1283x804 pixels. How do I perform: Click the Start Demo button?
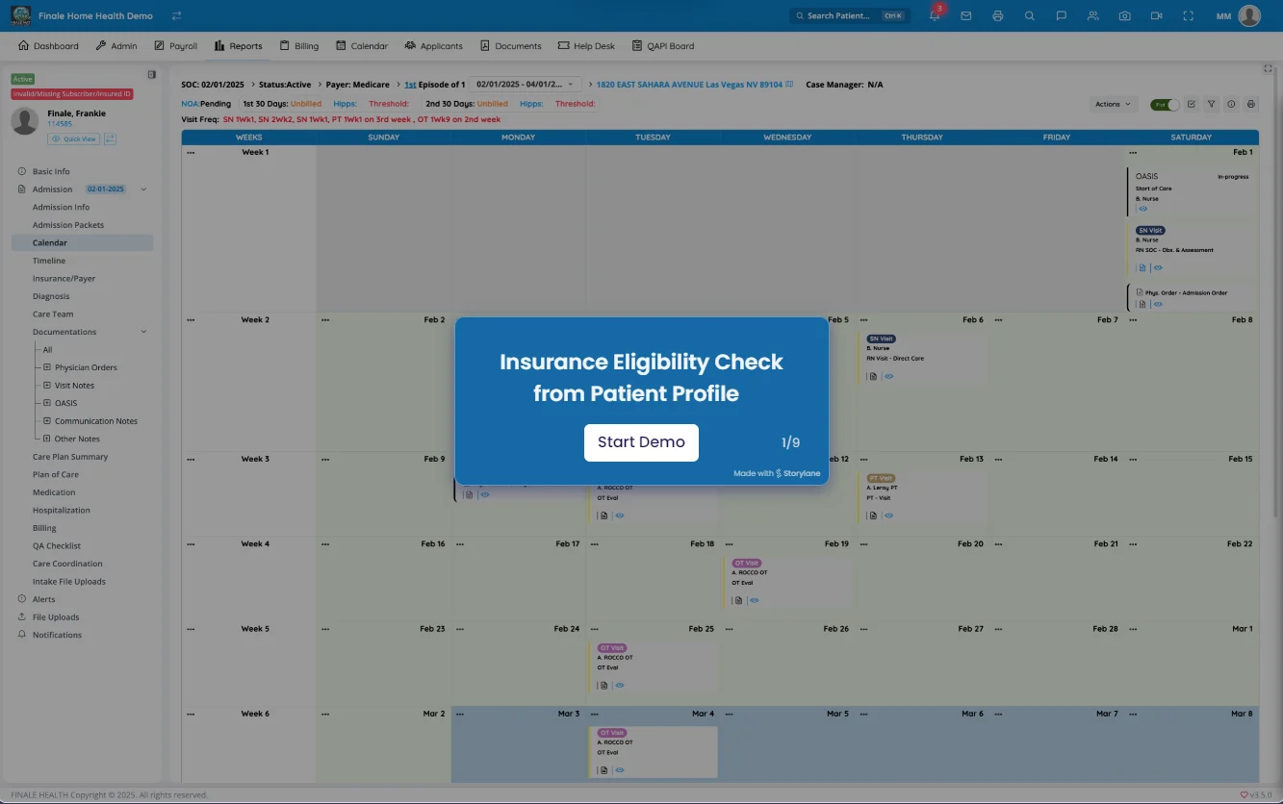point(641,442)
